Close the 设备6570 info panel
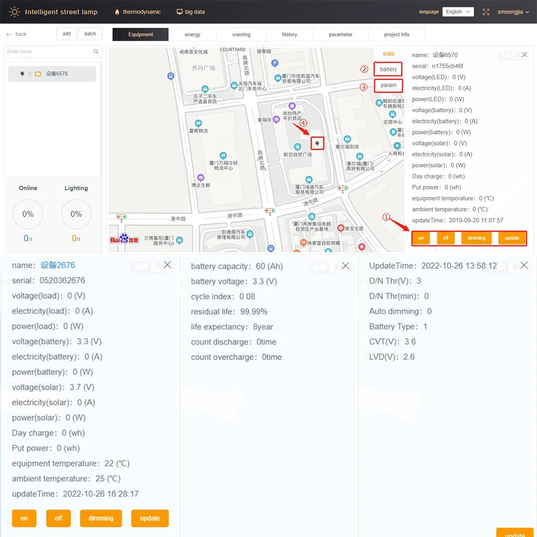 (525, 55)
